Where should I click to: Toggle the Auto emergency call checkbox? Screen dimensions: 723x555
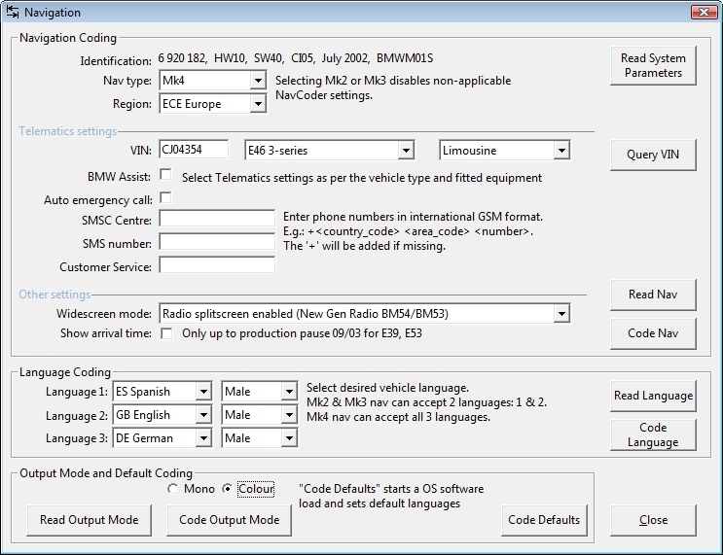[166, 198]
